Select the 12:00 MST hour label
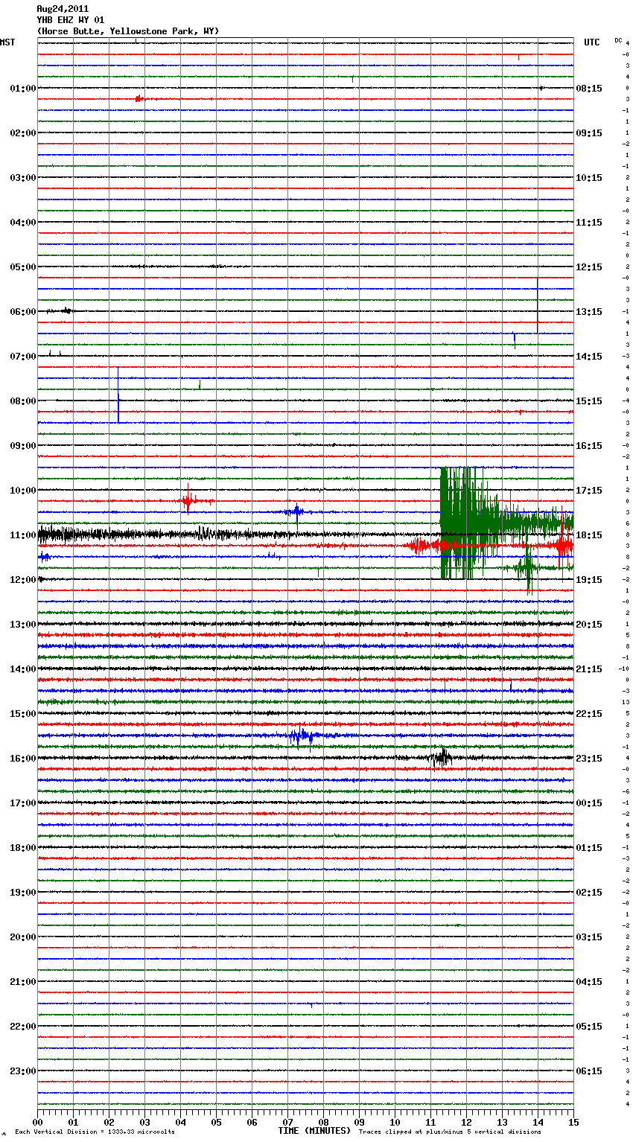This screenshot has height=1142, width=633. 22,580
